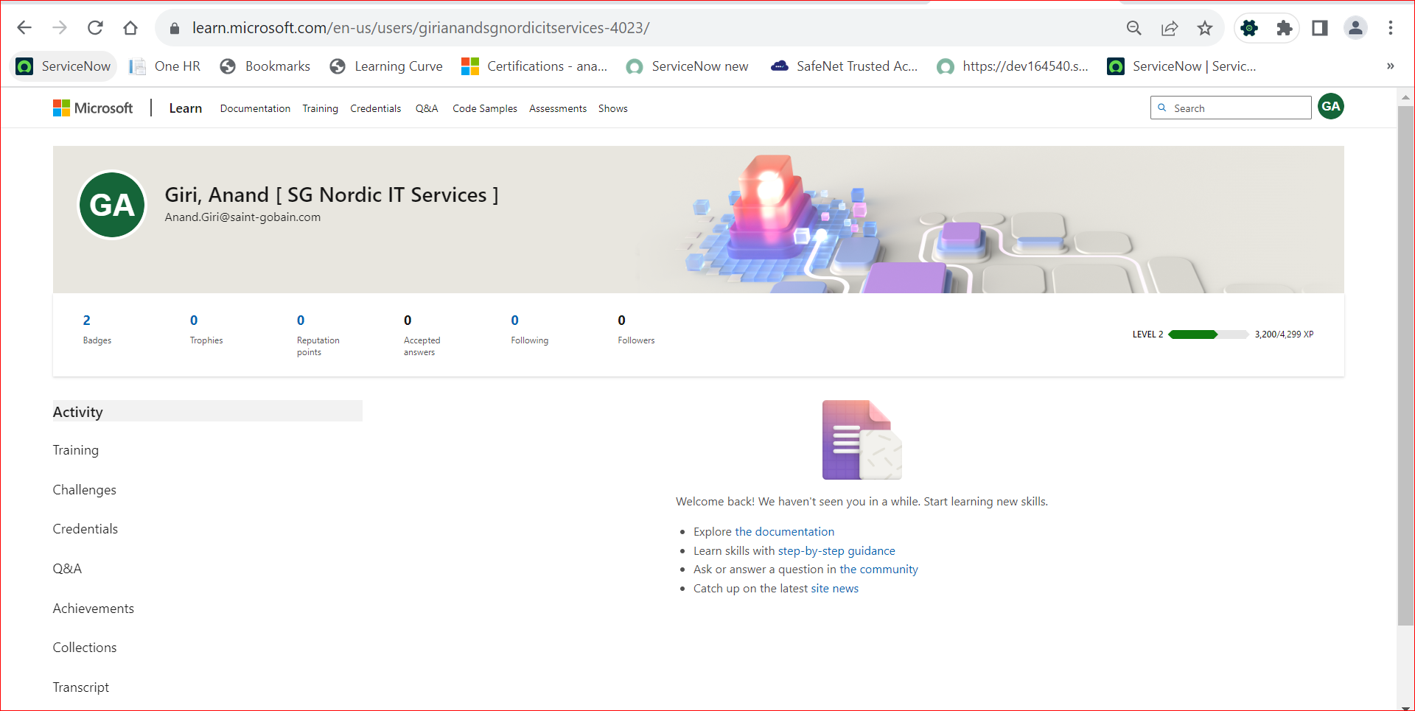This screenshot has width=1415, height=711.
Task: Open the SafeNet Trusted Access bookmark
Action: (845, 66)
